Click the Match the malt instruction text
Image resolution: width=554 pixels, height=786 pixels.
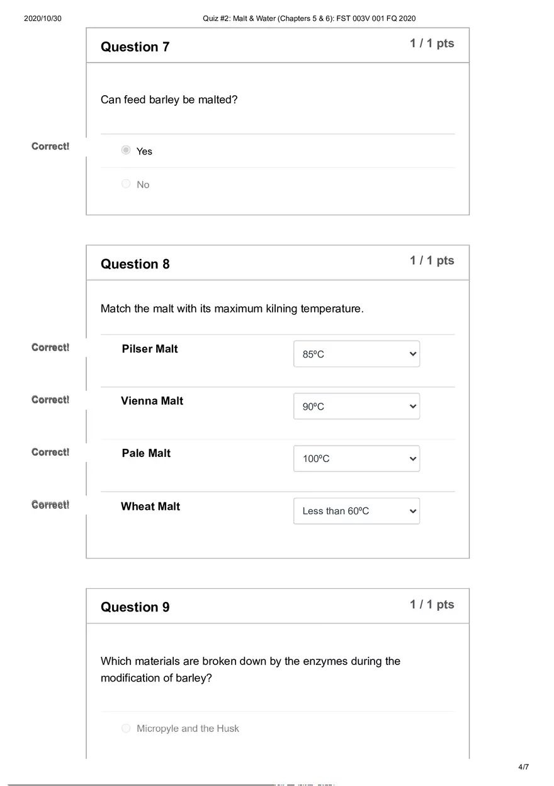coord(232,308)
